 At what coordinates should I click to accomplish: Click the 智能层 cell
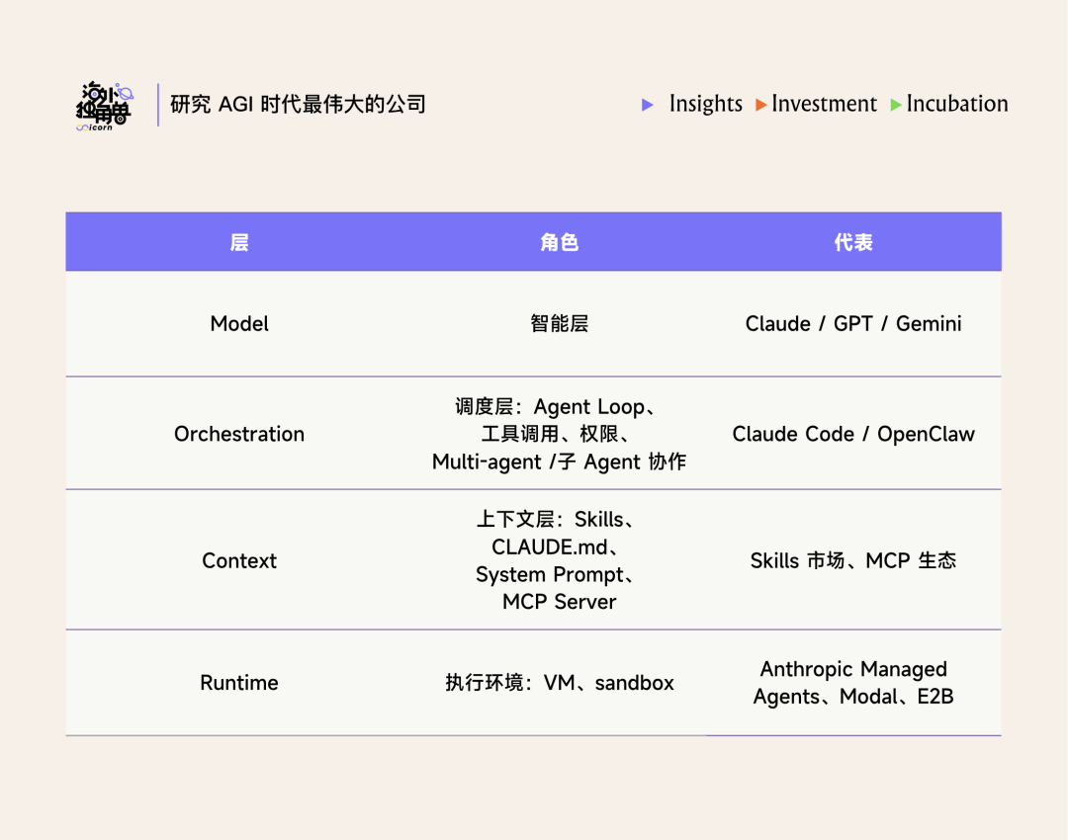tap(560, 324)
